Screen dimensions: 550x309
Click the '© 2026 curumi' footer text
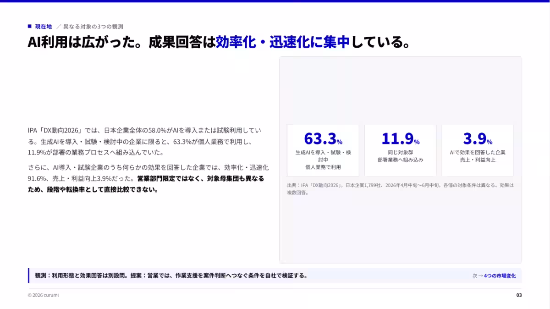[43, 295]
